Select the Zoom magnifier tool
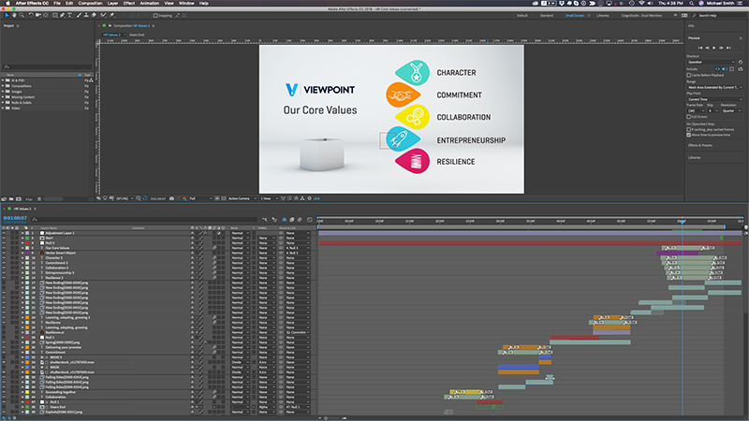The height and width of the screenshot is (421, 749). [x=22, y=15]
